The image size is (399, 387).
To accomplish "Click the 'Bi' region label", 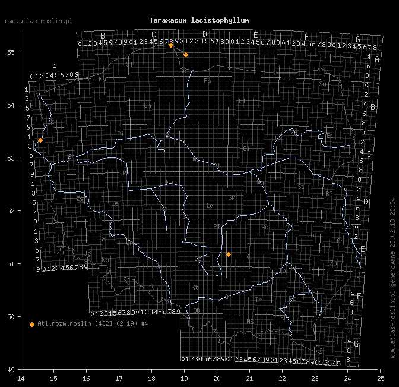I will [330, 136].
